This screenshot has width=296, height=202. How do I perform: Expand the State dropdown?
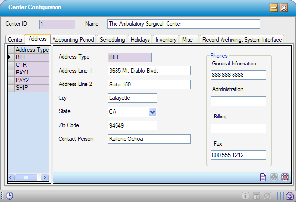(152, 112)
